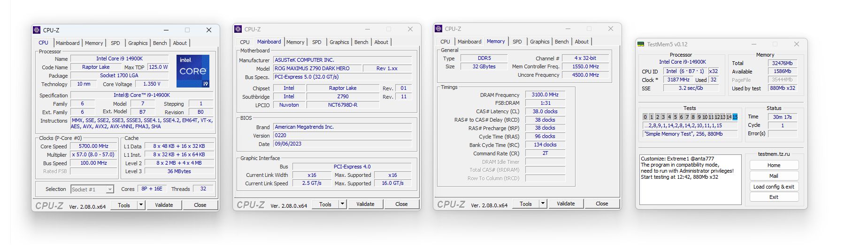The image size is (845, 248).
Task: Click the TestMem5 Time value 30m 17s
Action: pos(783,117)
